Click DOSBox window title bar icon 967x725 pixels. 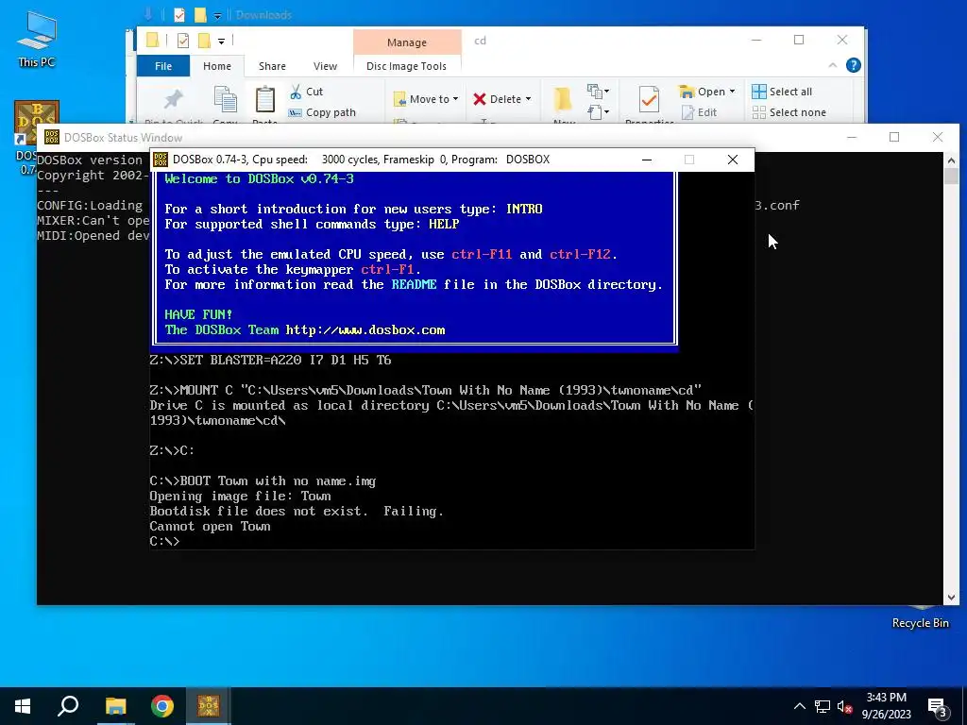point(161,160)
